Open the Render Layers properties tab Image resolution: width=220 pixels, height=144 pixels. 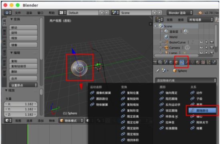click(160, 62)
